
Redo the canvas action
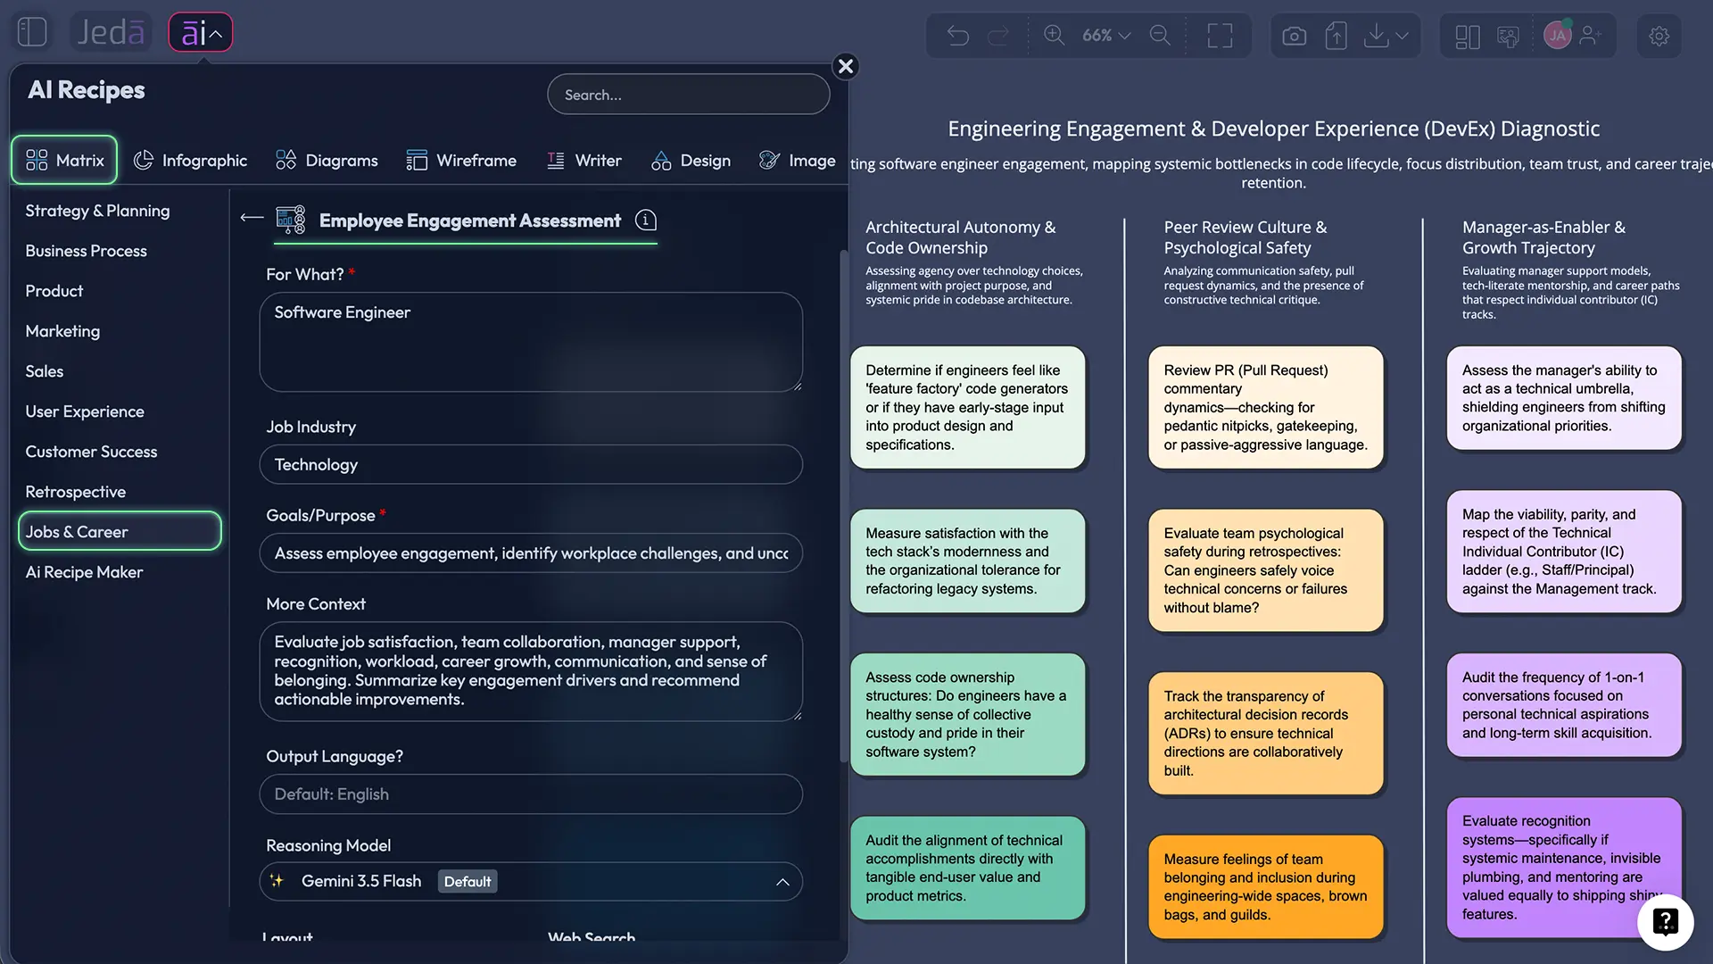pyautogui.click(x=997, y=36)
